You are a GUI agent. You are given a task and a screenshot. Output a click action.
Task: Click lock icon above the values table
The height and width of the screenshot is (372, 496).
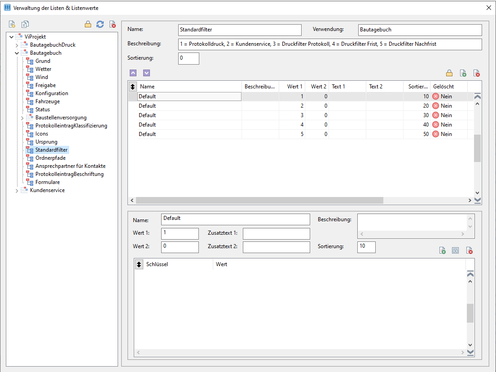(449, 74)
